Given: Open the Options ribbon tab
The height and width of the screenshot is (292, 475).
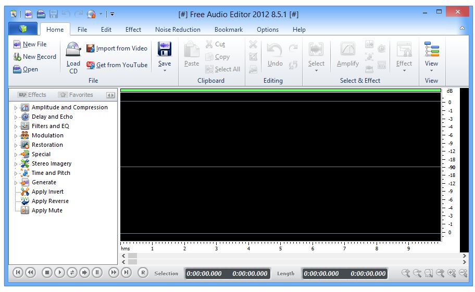Looking at the screenshot, I should 268,30.
